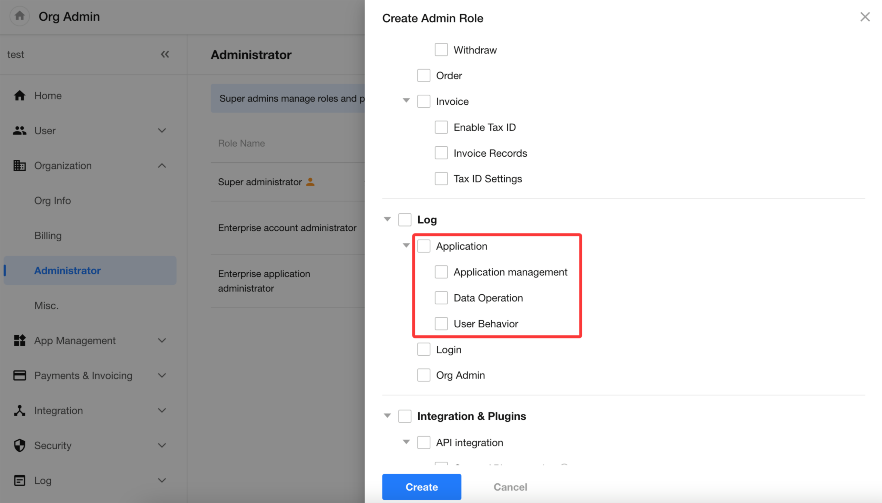882x503 pixels.
Task: Tick the Org Admin log checkbox
Action: [423, 375]
